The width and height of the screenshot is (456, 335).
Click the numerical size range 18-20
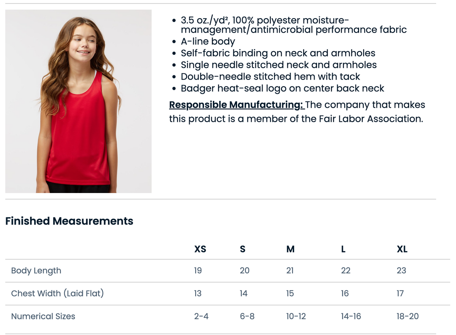(x=407, y=316)
